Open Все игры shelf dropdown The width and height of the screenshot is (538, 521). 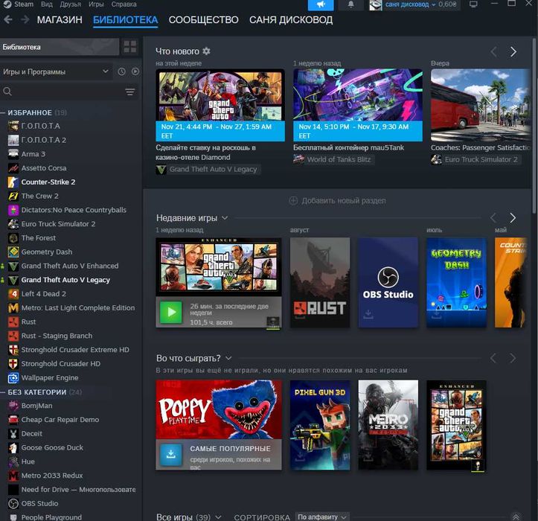(x=218, y=517)
